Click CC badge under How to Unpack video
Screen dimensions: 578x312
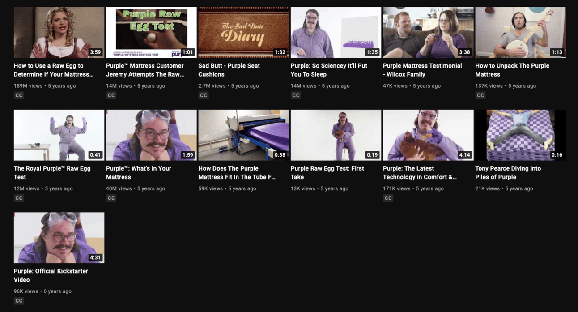pos(480,95)
